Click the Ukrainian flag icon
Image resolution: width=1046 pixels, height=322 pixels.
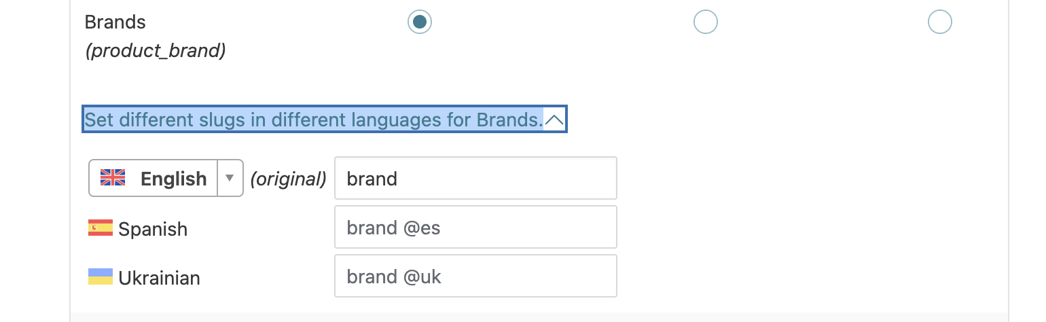click(101, 277)
